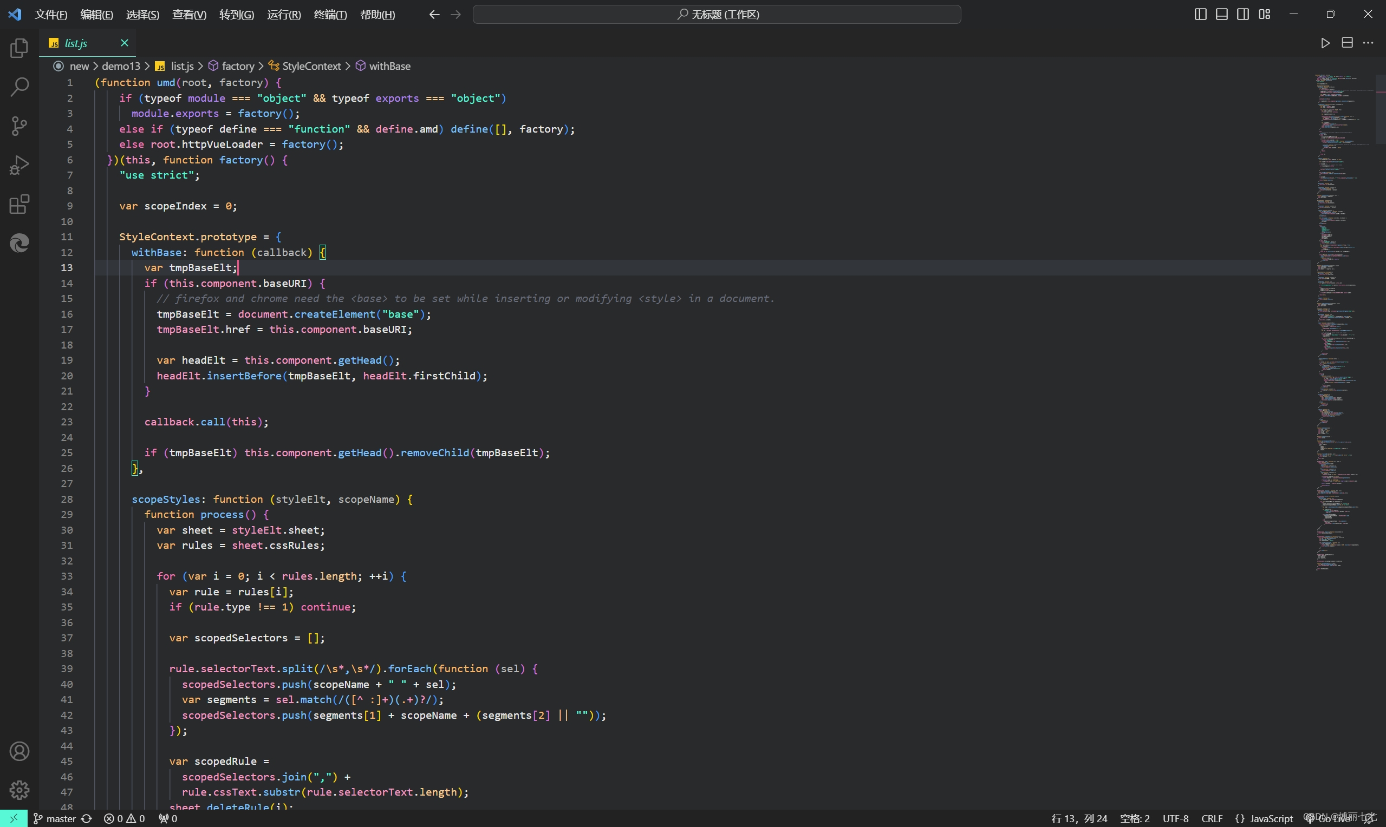The width and height of the screenshot is (1386, 827).
Task: Open the Explorer view in activity bar
Action: tap(19, 49)
